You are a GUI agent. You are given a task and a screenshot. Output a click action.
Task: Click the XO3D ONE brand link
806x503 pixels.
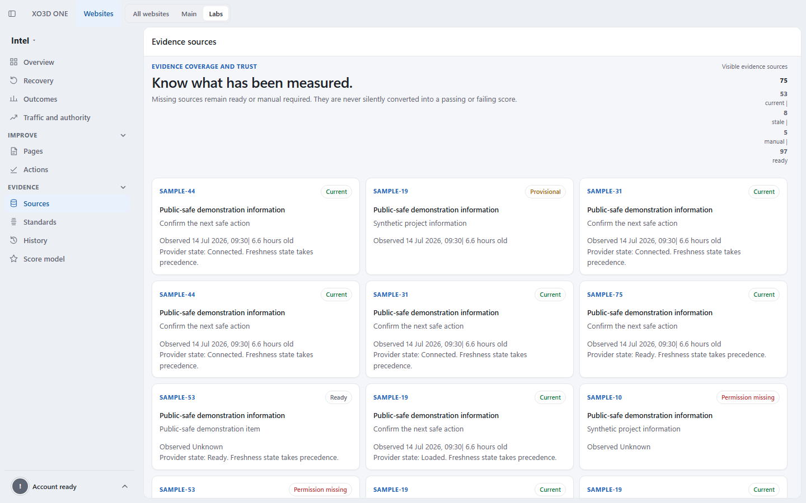[x=50, y=13]
